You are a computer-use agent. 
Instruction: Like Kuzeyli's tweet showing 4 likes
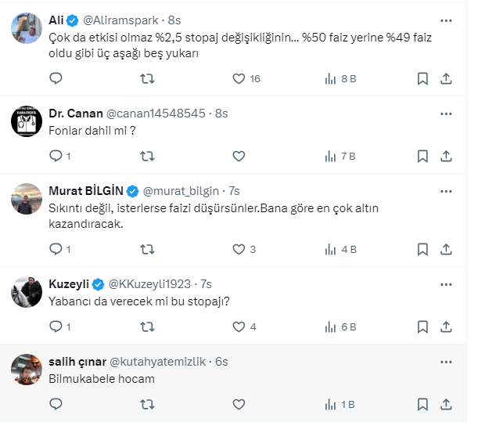pyautogui.click(x=239, y=326)
